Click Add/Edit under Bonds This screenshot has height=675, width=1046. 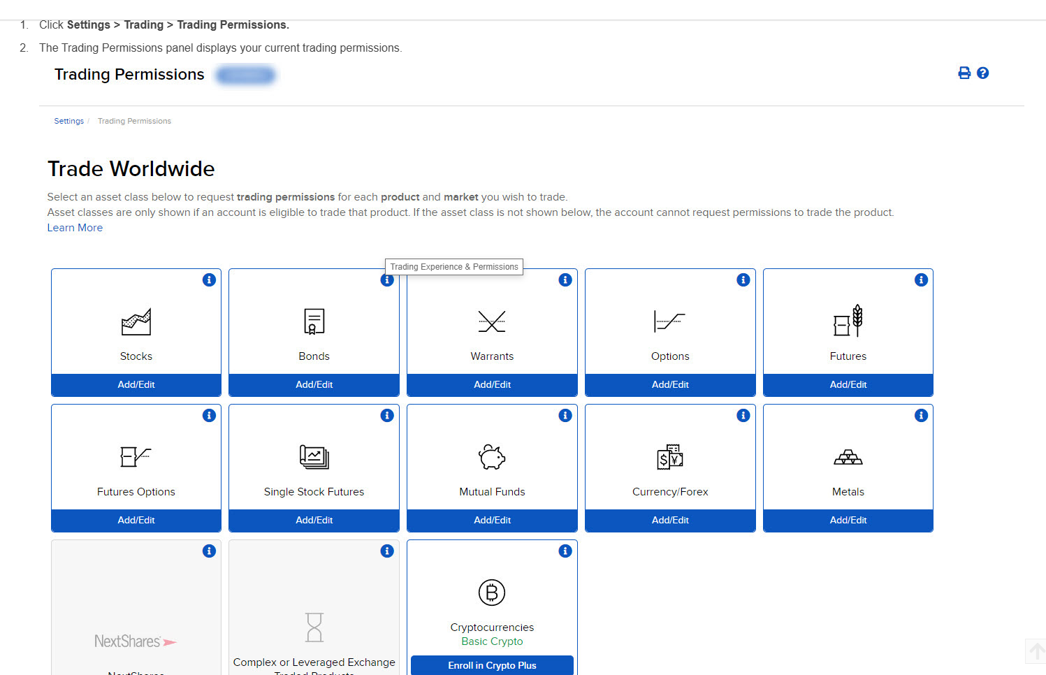tap(314, 385)
